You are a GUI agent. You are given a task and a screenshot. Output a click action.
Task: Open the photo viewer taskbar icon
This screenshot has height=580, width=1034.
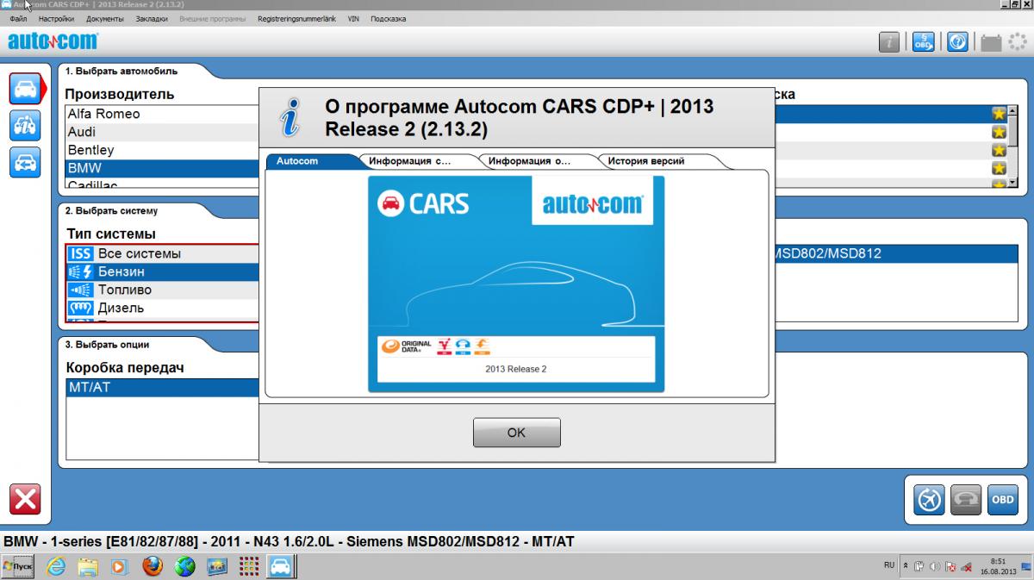click(216, 566)
